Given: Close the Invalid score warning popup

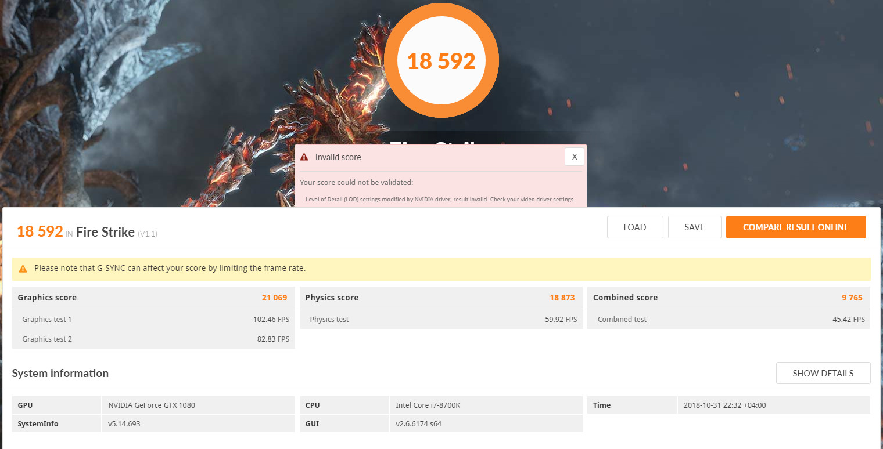Looking at the screenshot, I should 574,157.
